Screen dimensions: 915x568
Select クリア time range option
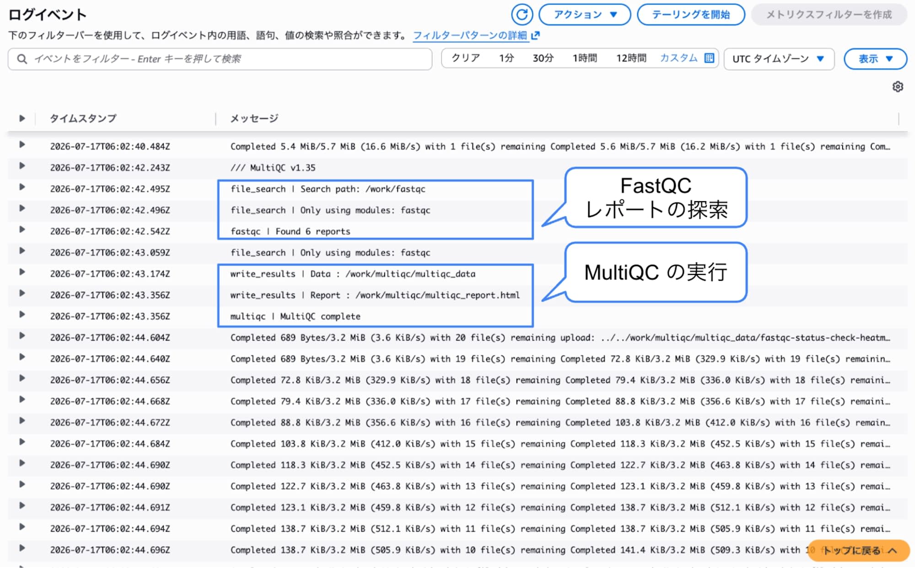466,58
